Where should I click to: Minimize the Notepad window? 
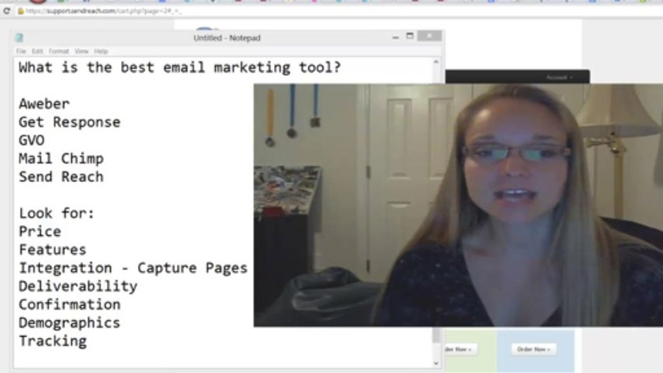(396, 37)
